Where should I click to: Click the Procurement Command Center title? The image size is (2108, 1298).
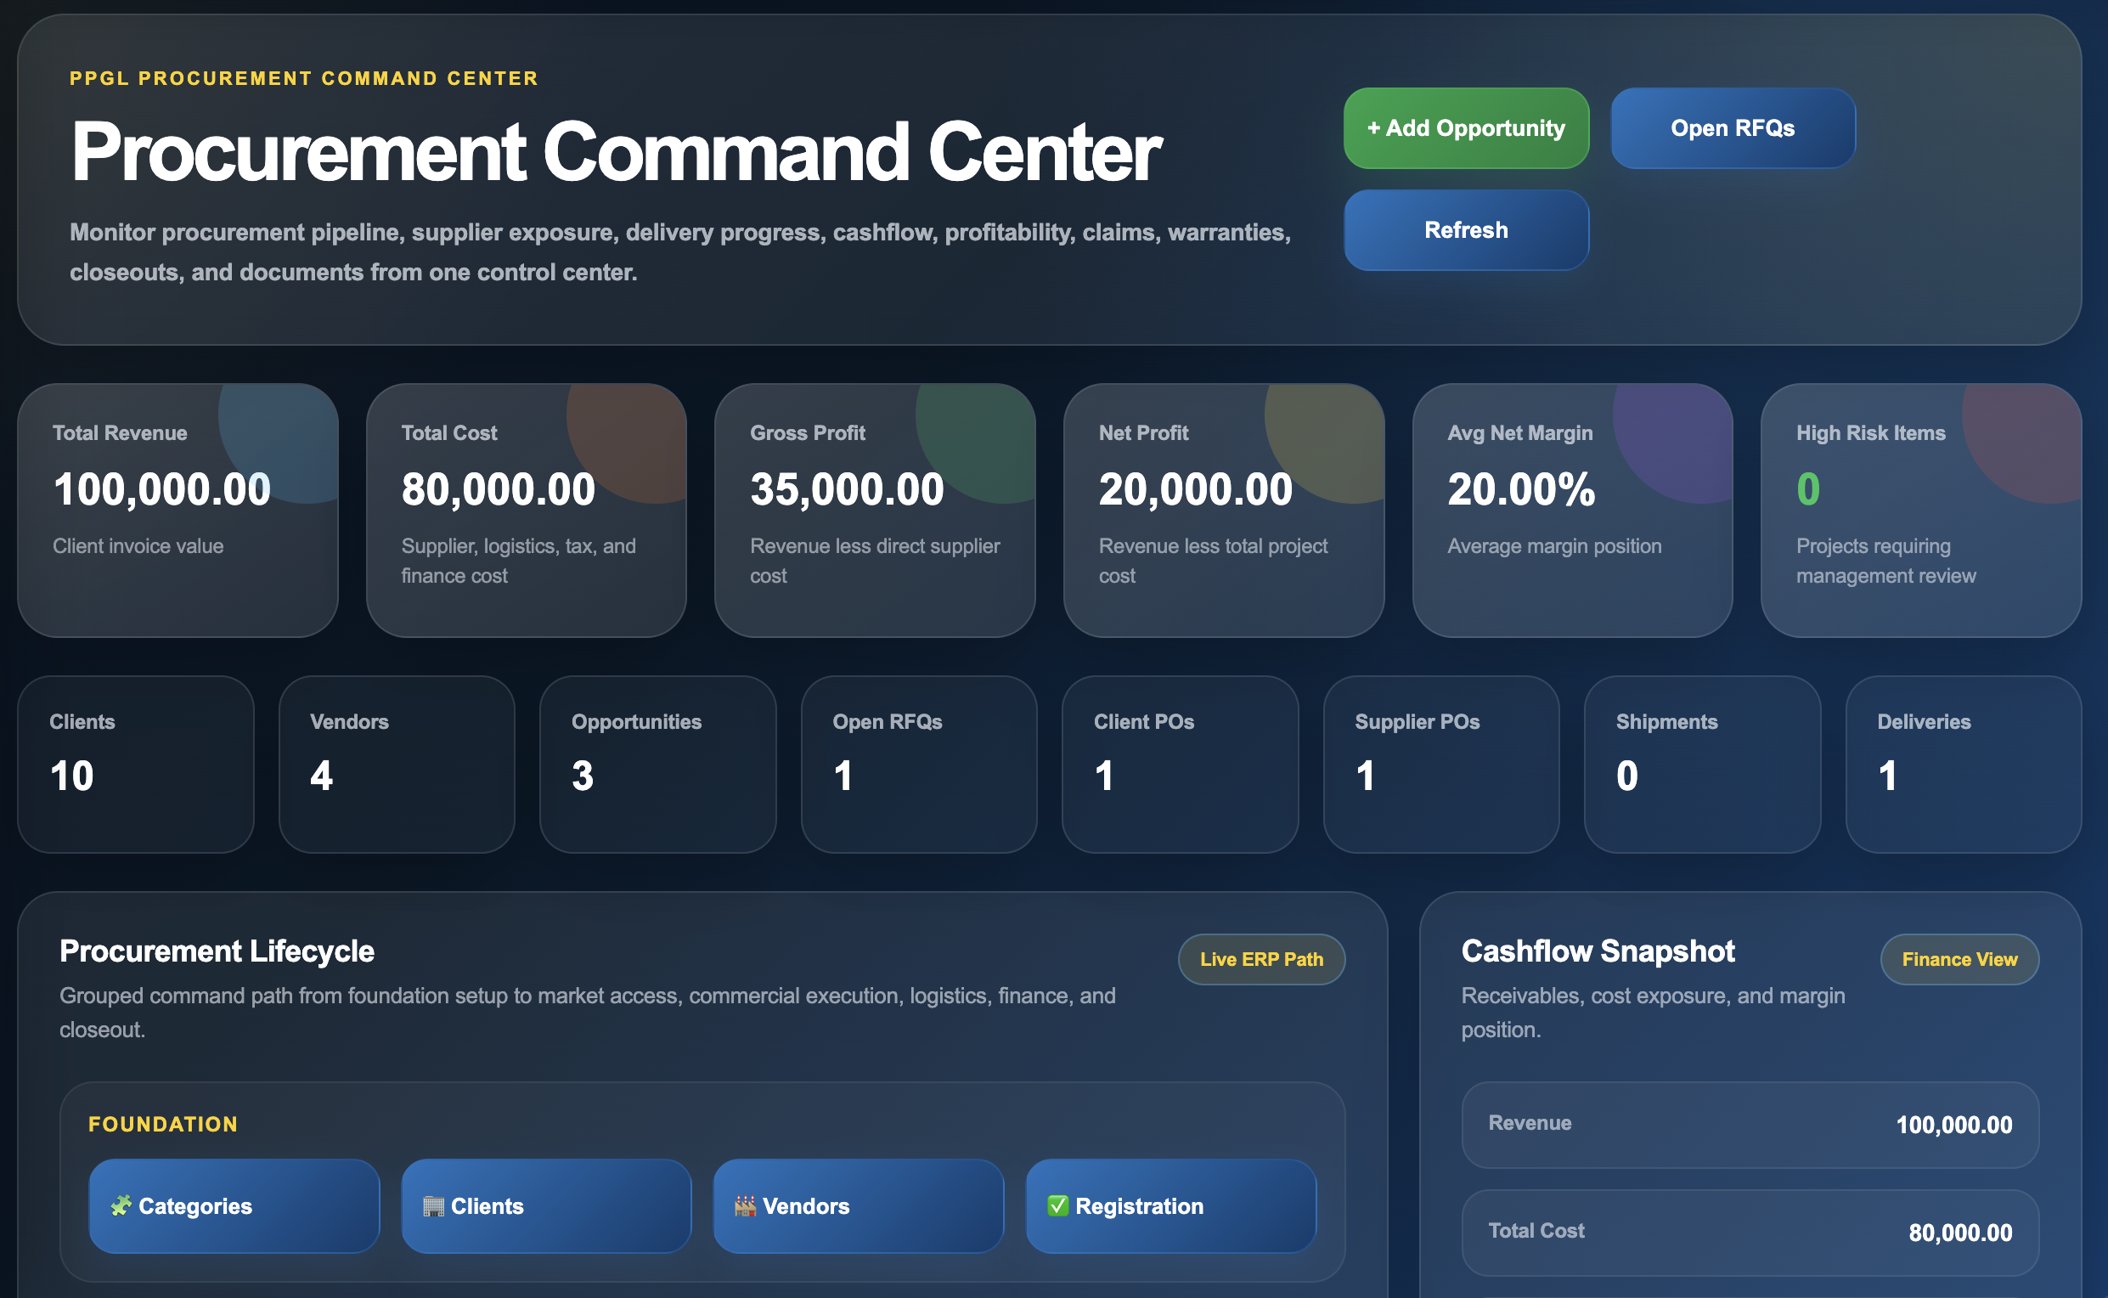click(x=617, y=152)
